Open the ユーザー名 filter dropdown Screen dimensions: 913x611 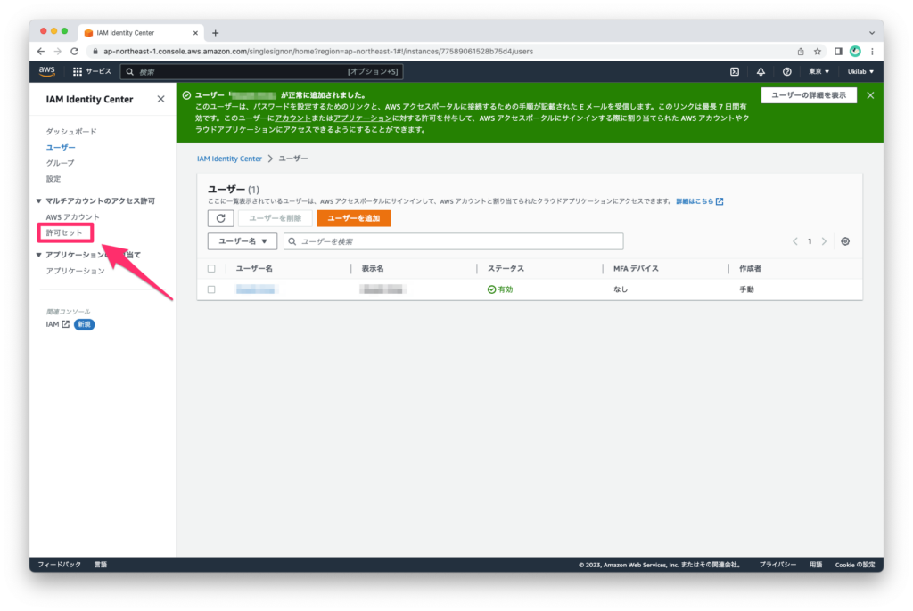243,240
